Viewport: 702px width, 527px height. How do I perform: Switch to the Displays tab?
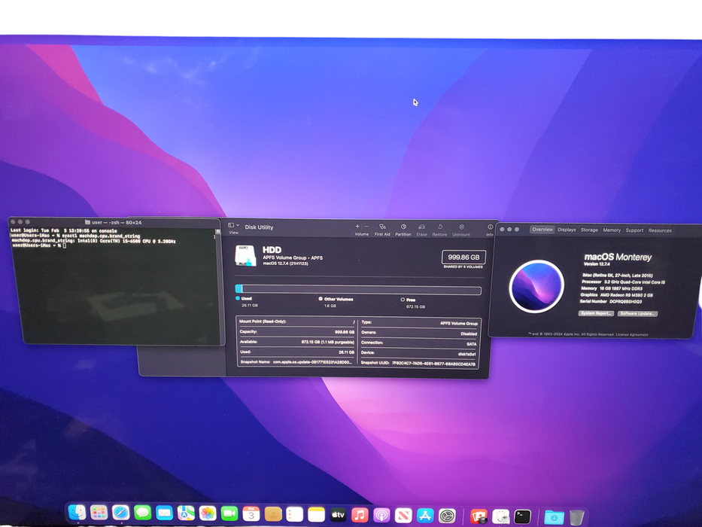click(567, 230)
